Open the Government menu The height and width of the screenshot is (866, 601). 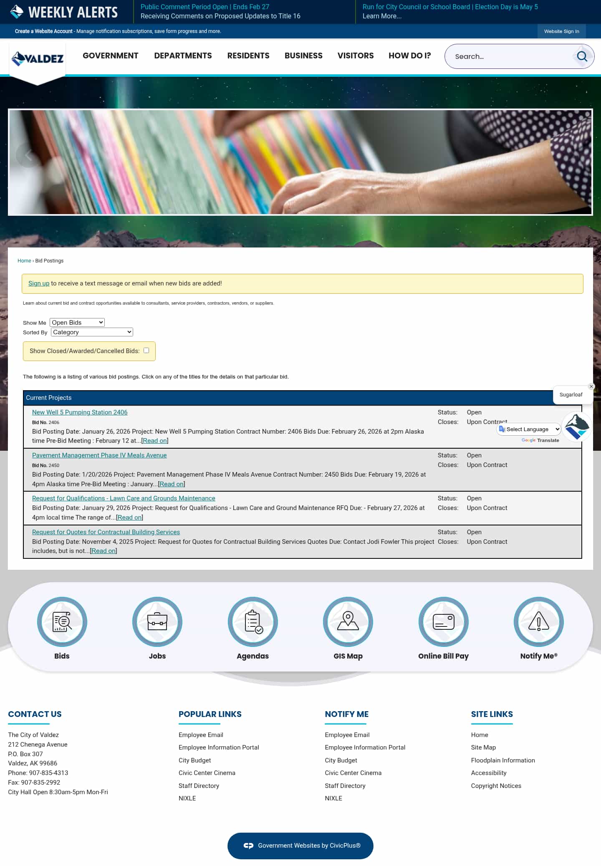point(110,56)
